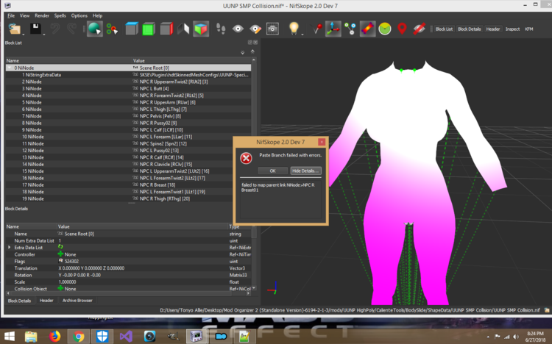Screen dimensions: 552x344
Task: Toggle the red map pin markers icon
Action: coord(402,29)
